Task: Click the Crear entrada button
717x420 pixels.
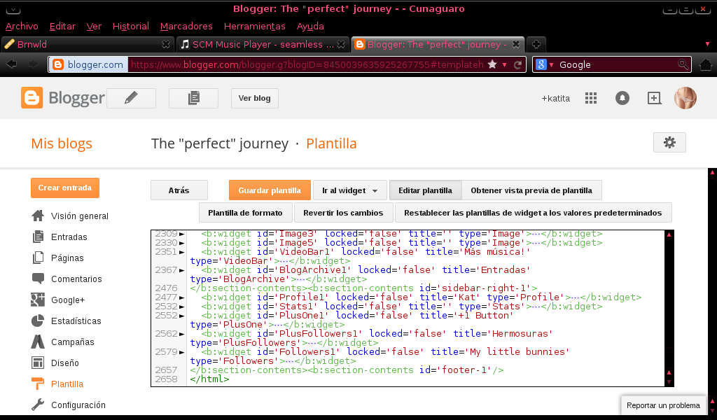Action: point(65,188)
